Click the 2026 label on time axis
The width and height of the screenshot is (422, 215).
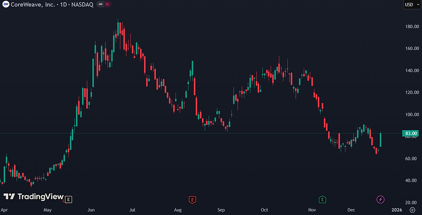point(397,210)
